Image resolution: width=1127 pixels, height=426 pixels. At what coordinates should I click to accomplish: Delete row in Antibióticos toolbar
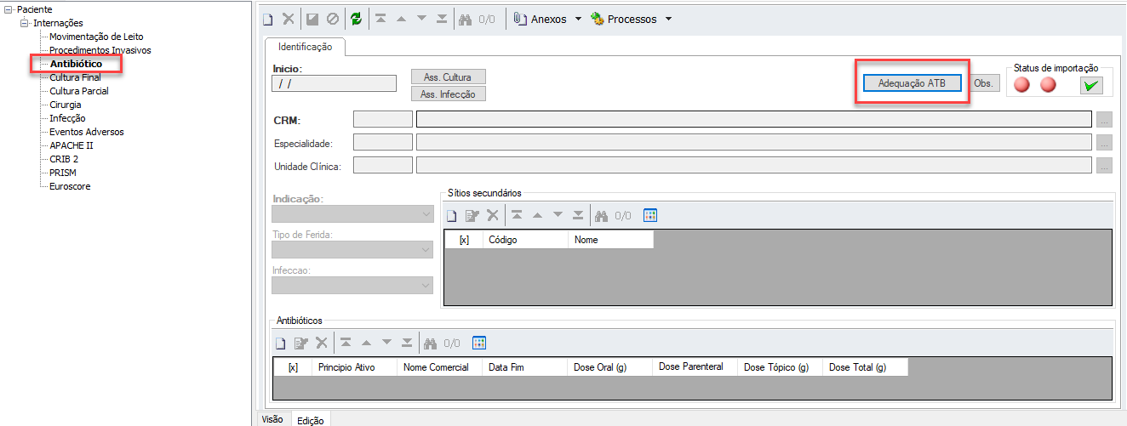pos(321,343)
